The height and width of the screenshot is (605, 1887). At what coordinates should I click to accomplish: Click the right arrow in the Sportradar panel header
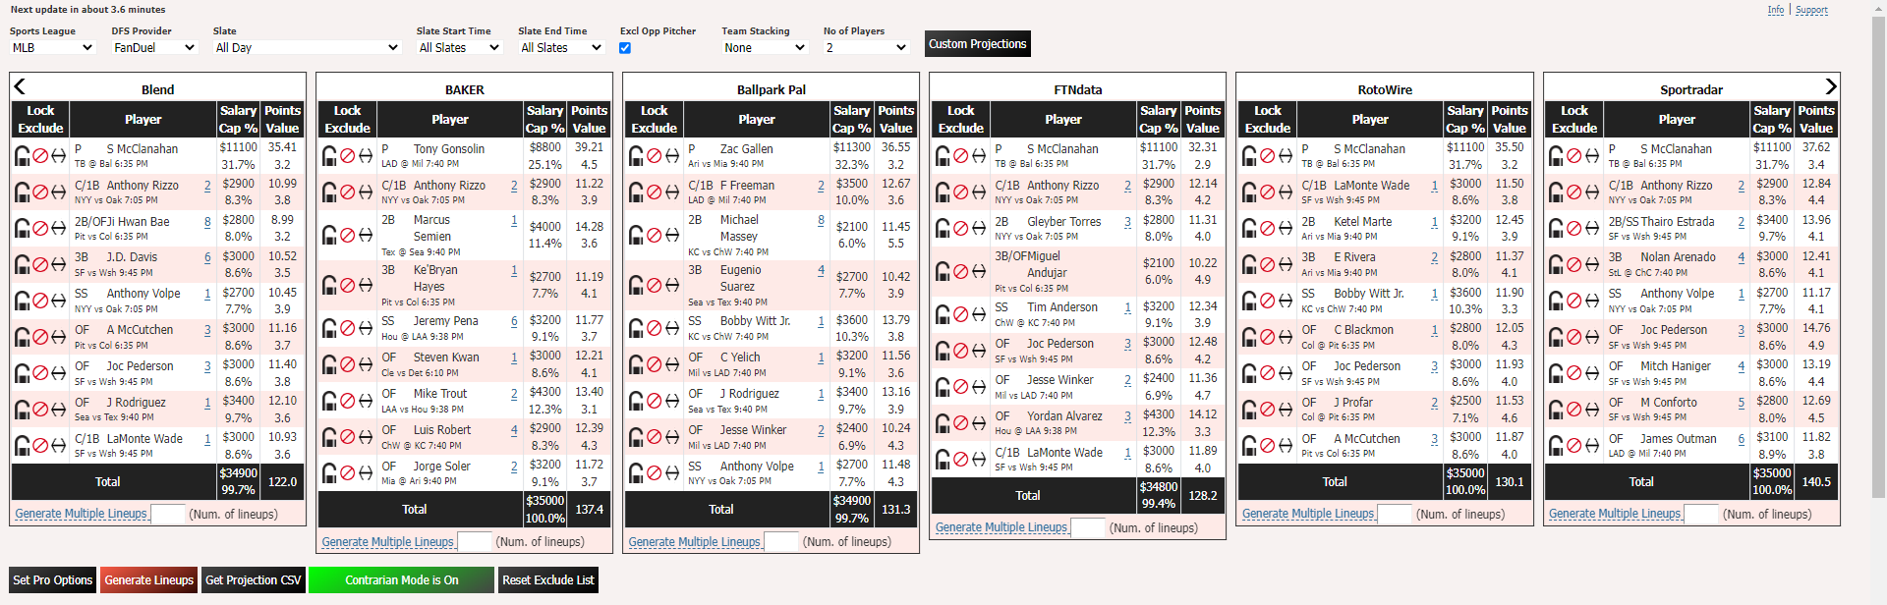(x=1830, y=86)
